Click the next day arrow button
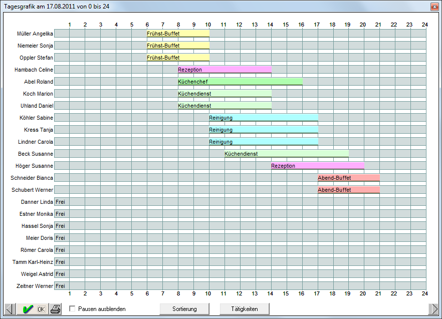This screenshot has height=319, width=442. pos(433,309)
